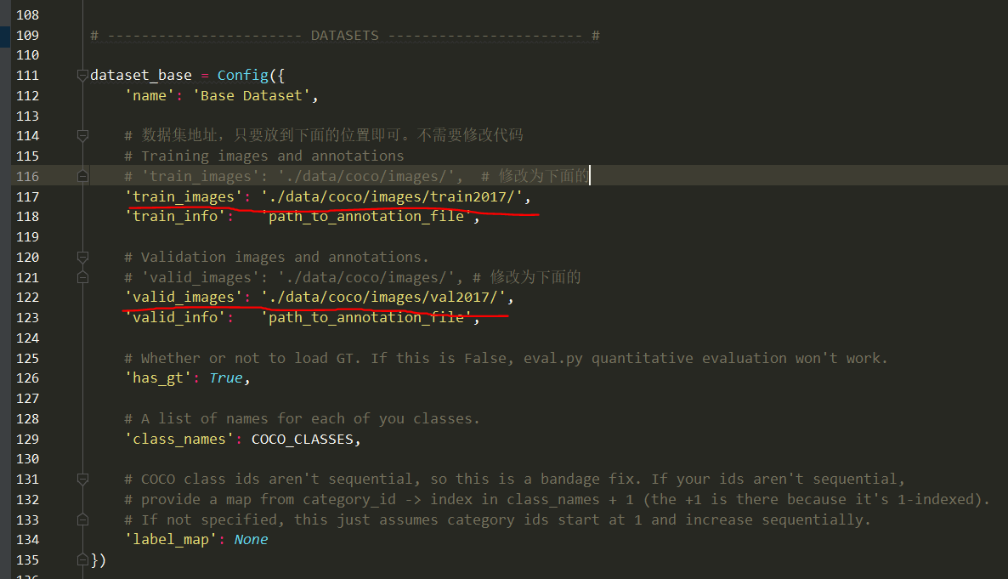Select line number 111 in the gutter
The height and width of the screenshot is (579, 1008).
pyautogui.click(x=28, y=76)
